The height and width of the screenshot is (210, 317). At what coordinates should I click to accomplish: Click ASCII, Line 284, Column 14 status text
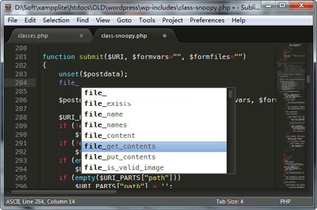[40, 201]
